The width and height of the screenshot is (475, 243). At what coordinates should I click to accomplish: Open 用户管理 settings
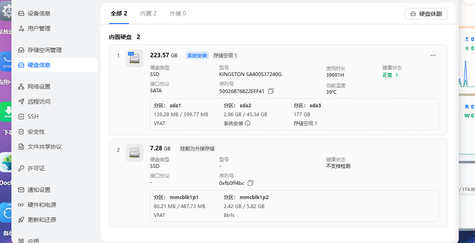tap(39, 28)
